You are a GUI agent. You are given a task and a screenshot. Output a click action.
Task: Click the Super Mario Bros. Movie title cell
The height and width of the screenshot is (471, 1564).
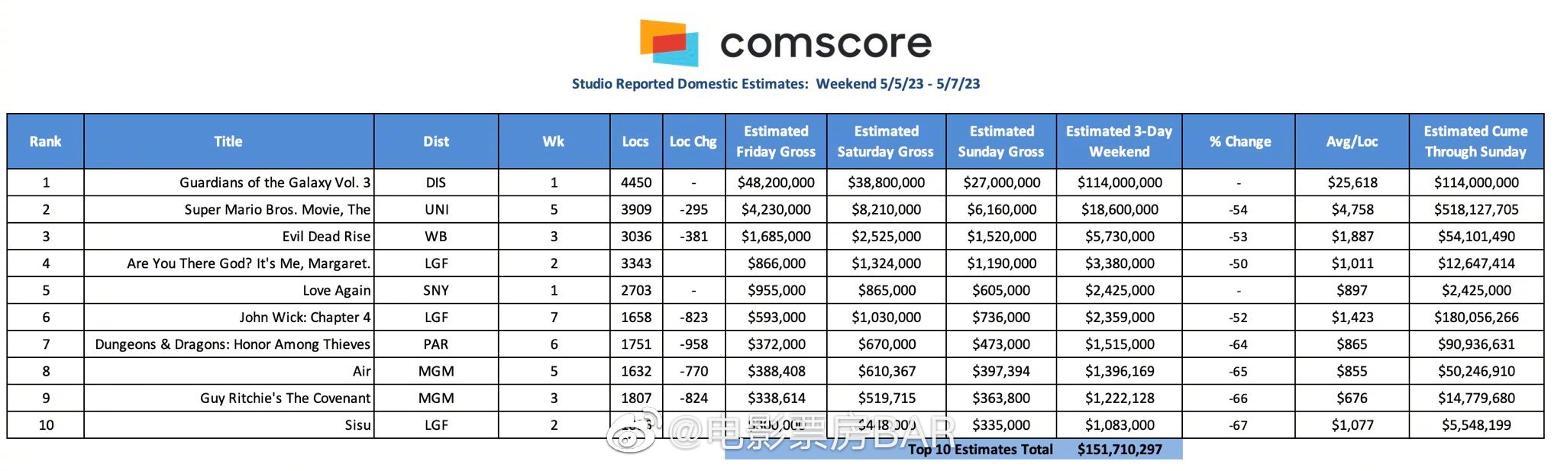(x=277, y=209)
